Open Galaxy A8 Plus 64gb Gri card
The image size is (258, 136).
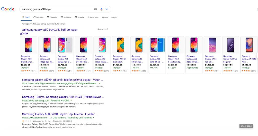(x=231, y=55)
